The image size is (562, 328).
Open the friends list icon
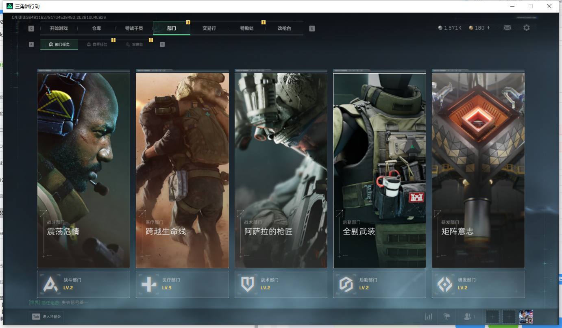tap(469, 317)
